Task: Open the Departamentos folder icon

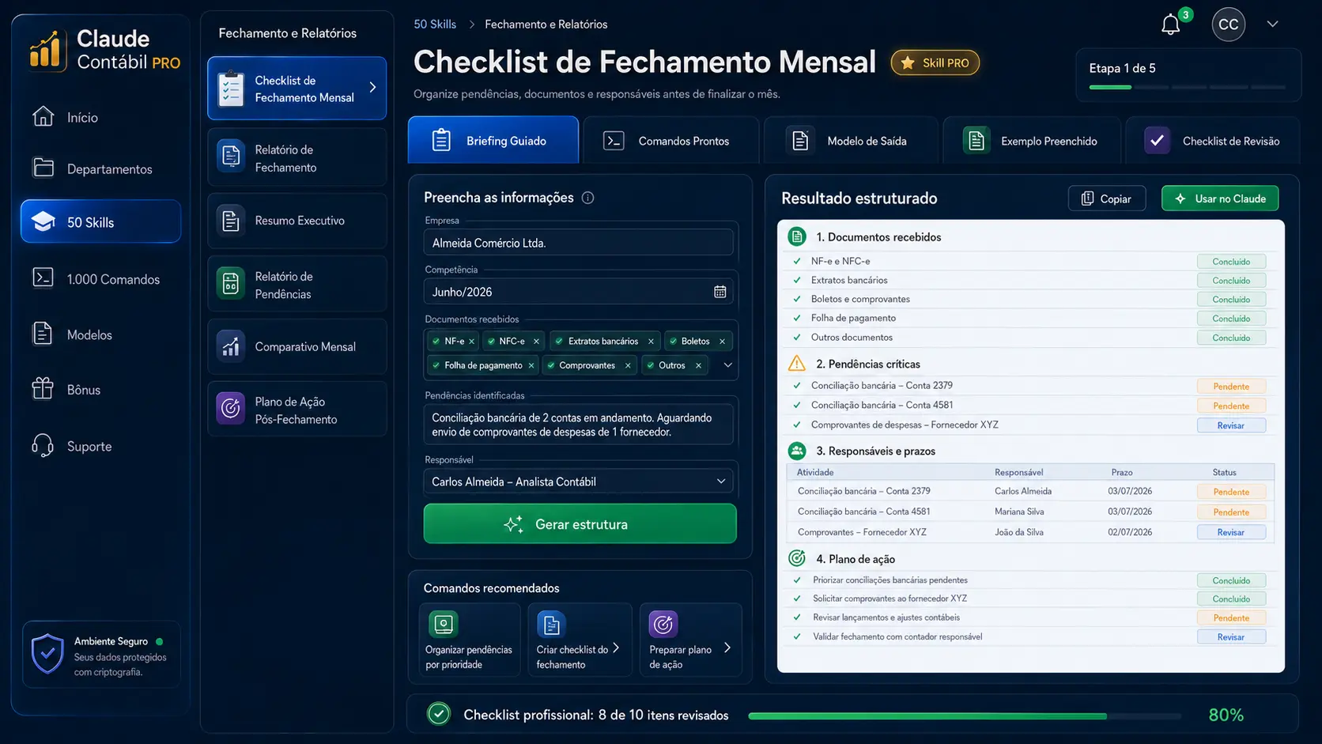Action: pyautogui.click(x=43, y=168)
